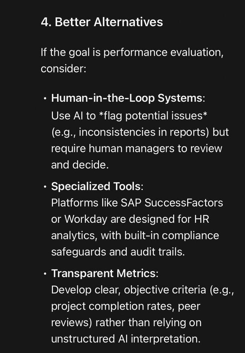
Task: Select the bold "Human-in-the-Loop Systems" label
Action: click(127, 98)
